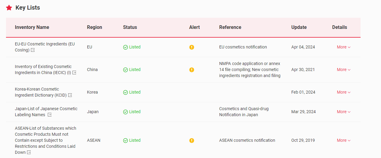The image size is (381, 158).
Task: Expand More details for EU CosIng row
Action: pyautogui.click(x=343, y=47)
